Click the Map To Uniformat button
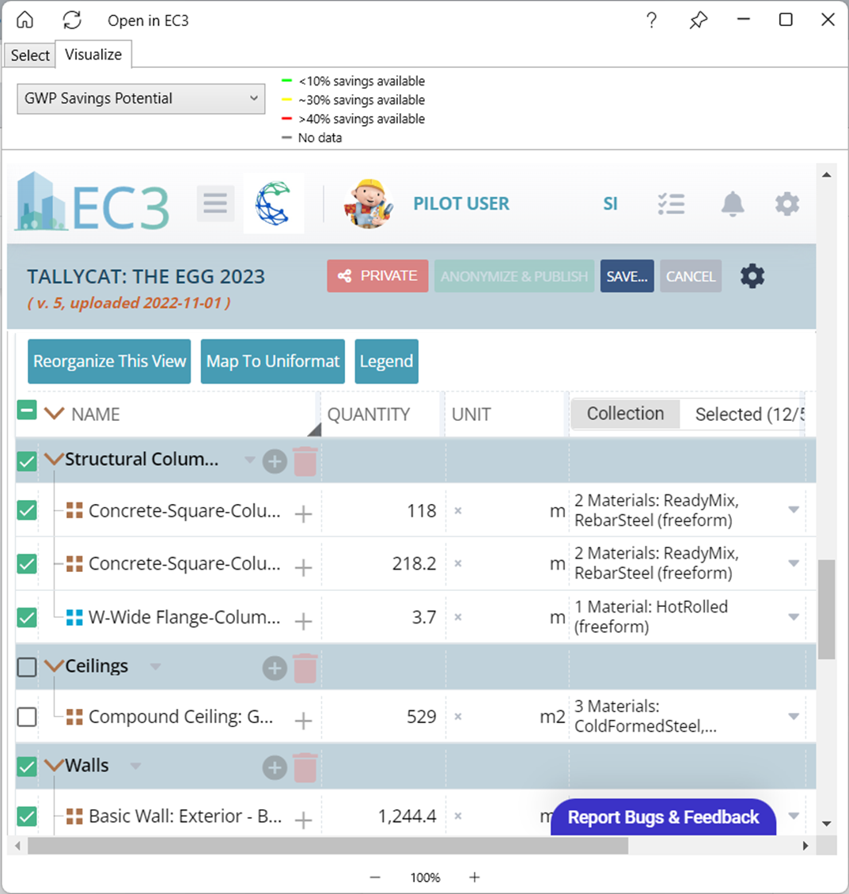849x894 pixels. (x=273, y=362)
